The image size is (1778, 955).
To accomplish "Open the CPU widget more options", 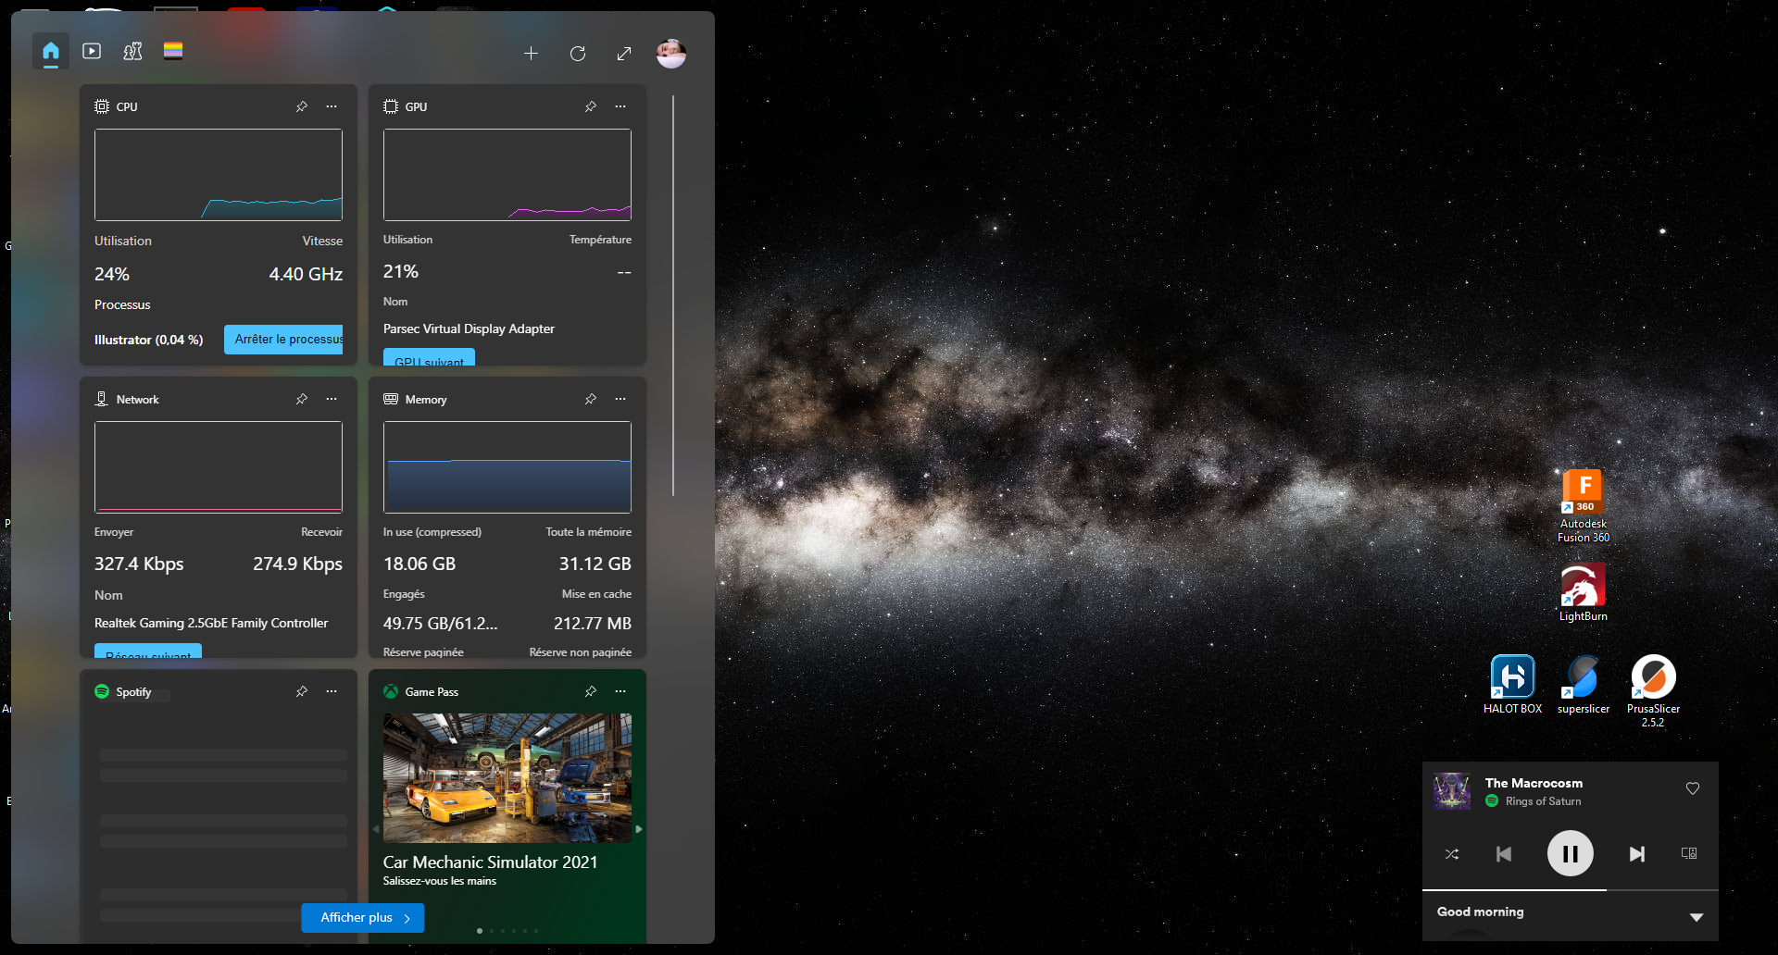I will click(x=332, y=106).
